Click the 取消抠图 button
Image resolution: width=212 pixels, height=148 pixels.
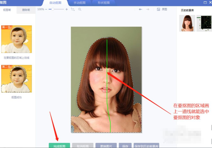[83, 145]
